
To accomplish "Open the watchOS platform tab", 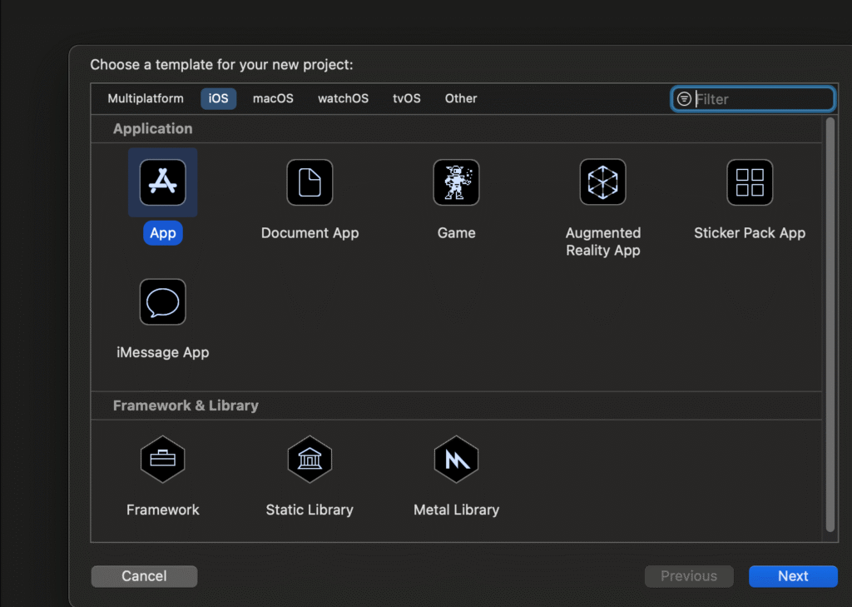I will tap(343, 98).
